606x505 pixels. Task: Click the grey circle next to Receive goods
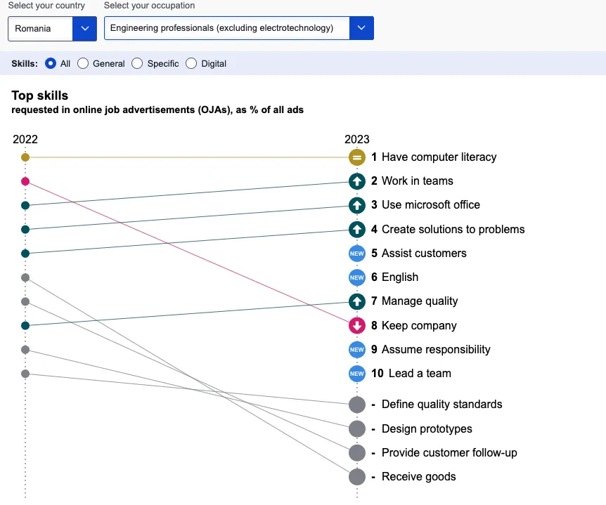(x=357, y=477)
